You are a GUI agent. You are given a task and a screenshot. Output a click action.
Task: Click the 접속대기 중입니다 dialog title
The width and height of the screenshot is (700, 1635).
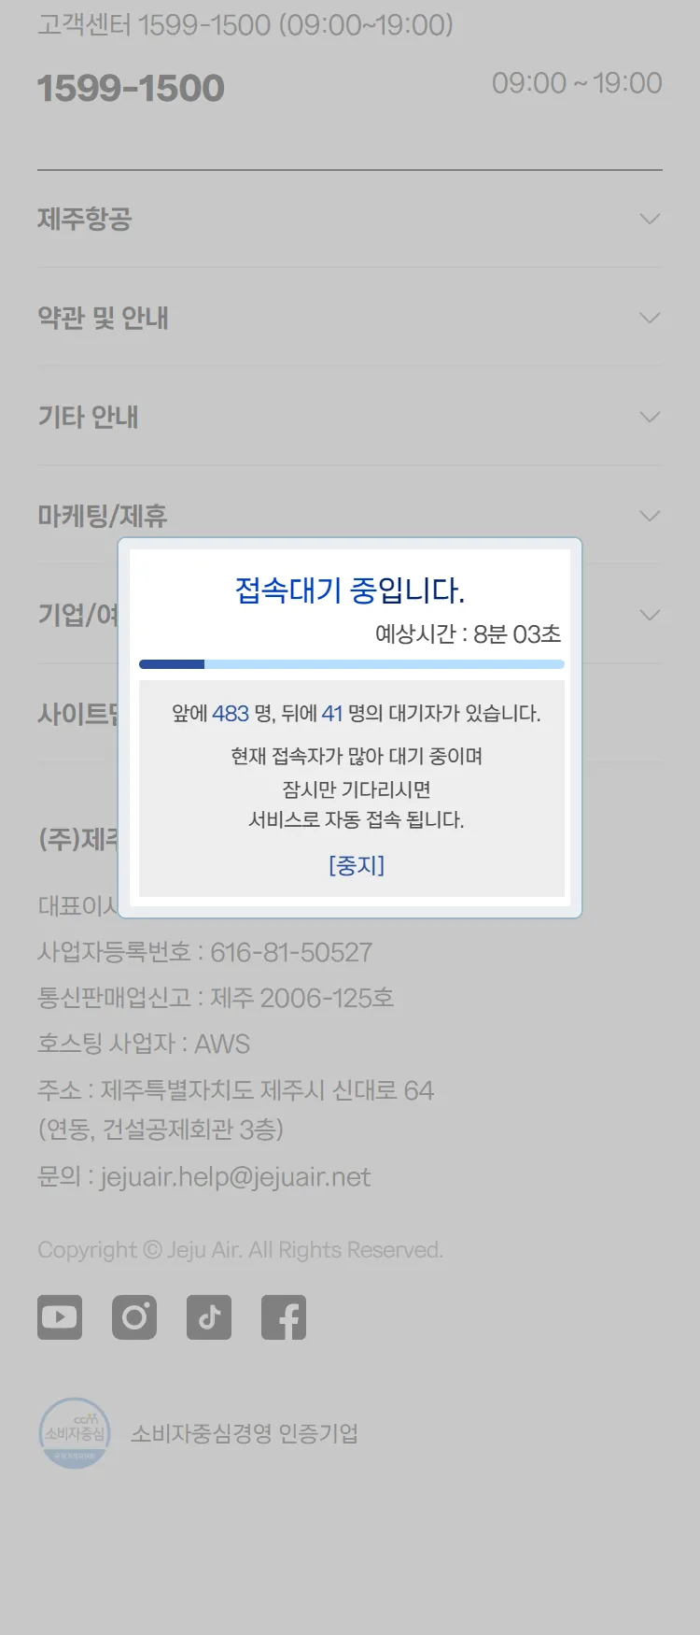(350, 590)
